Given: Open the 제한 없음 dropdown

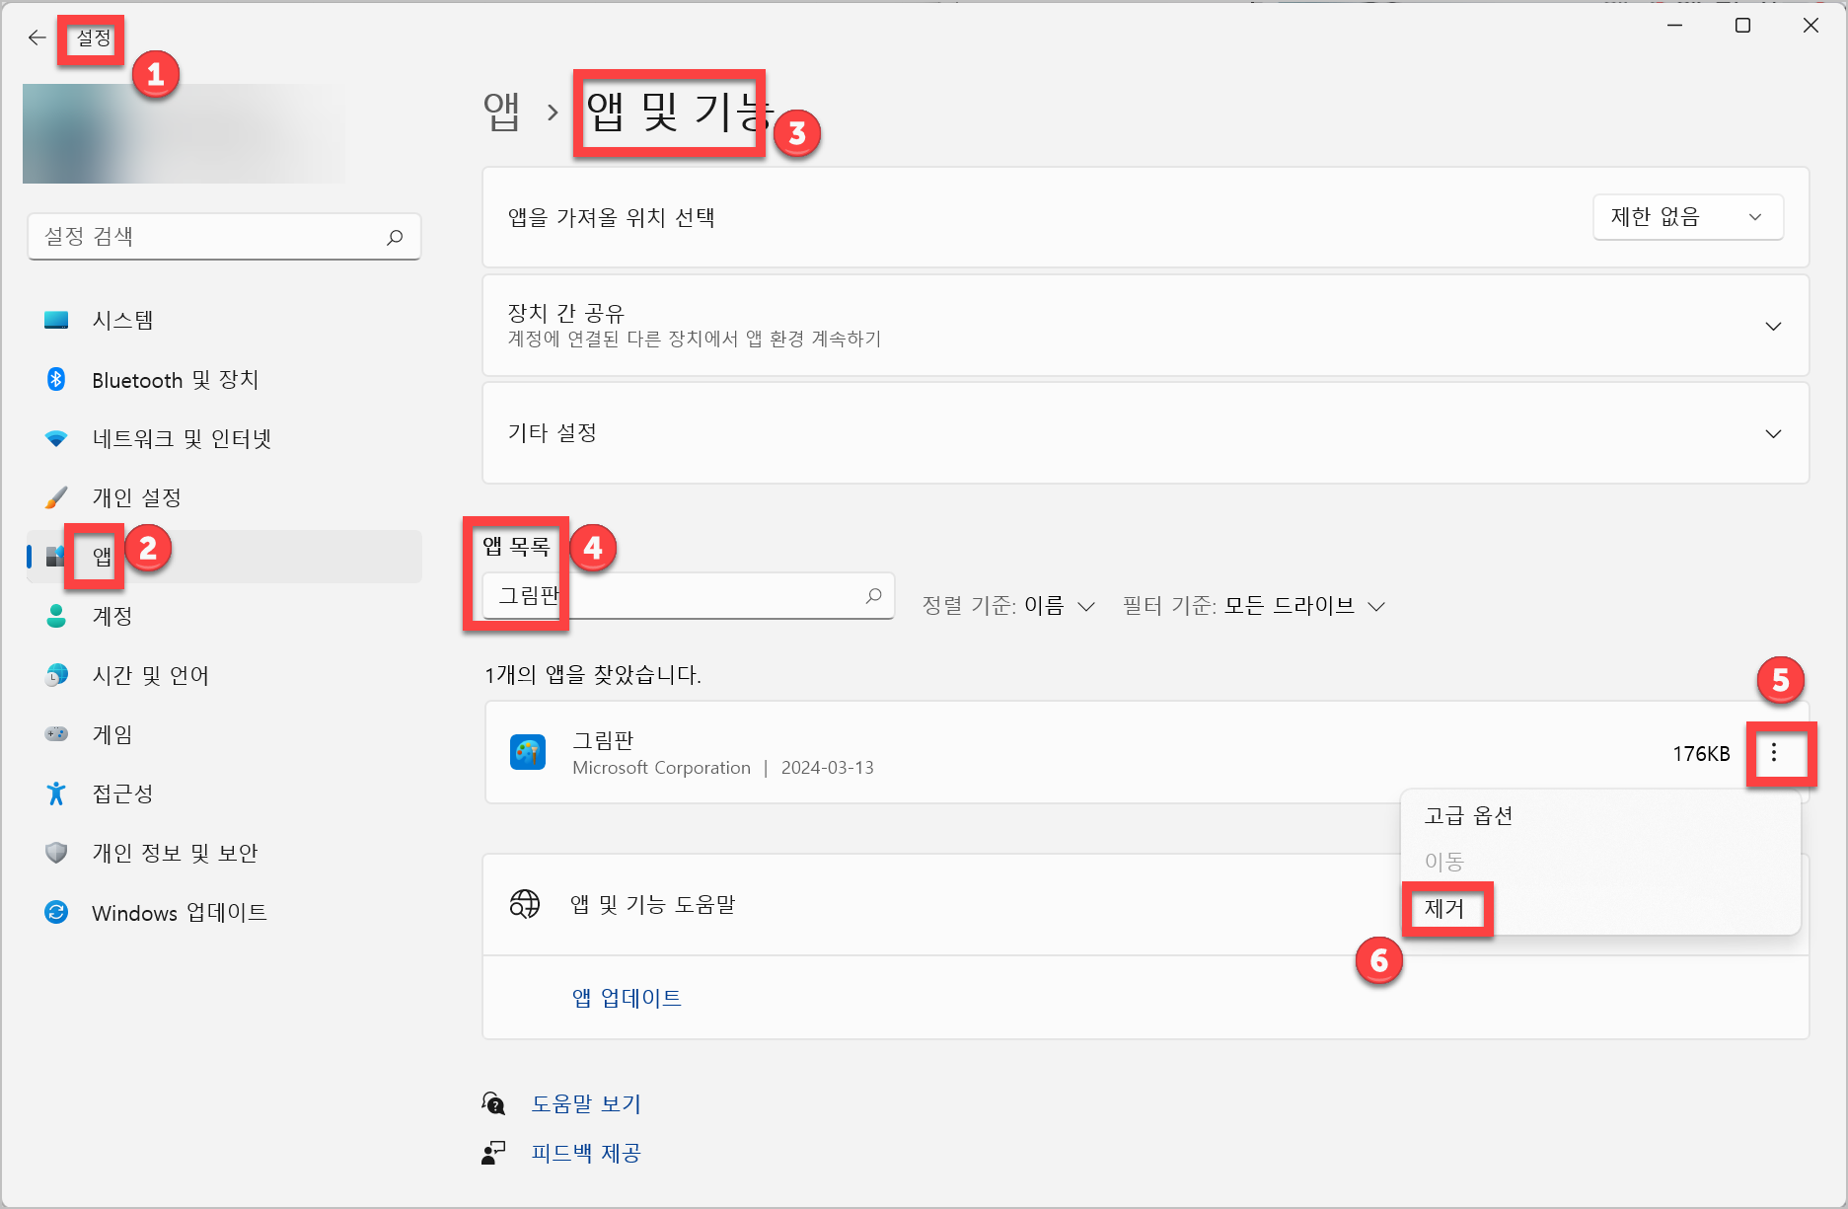Looking at the screenshot, I should (1688, 217).
